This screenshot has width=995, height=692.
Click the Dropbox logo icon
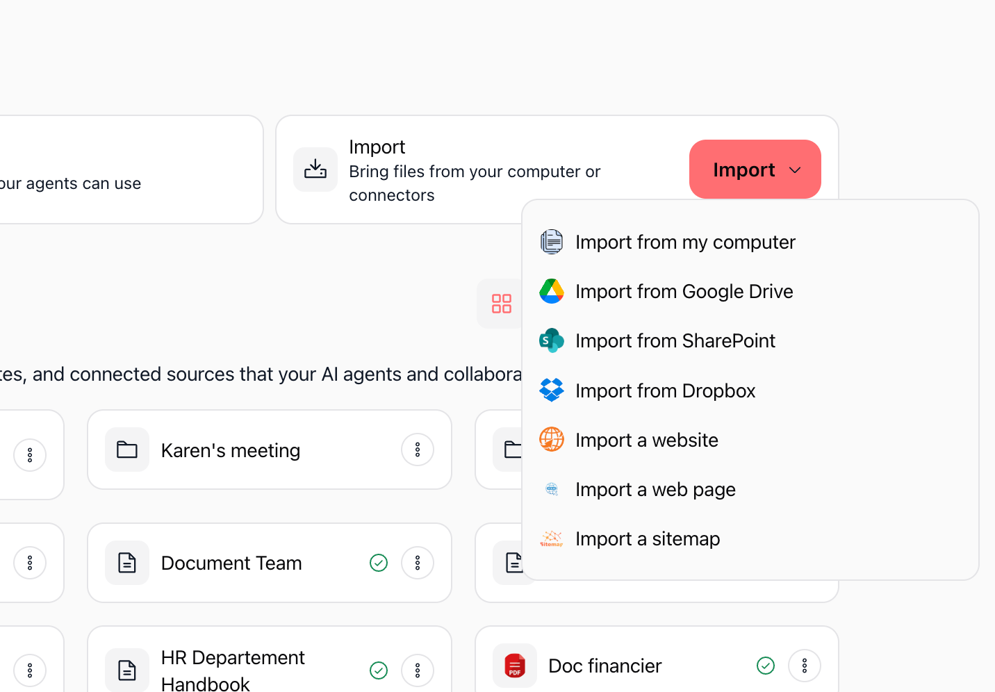point(552,390)
